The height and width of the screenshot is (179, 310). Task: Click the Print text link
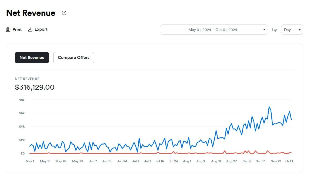pos(17,30)
